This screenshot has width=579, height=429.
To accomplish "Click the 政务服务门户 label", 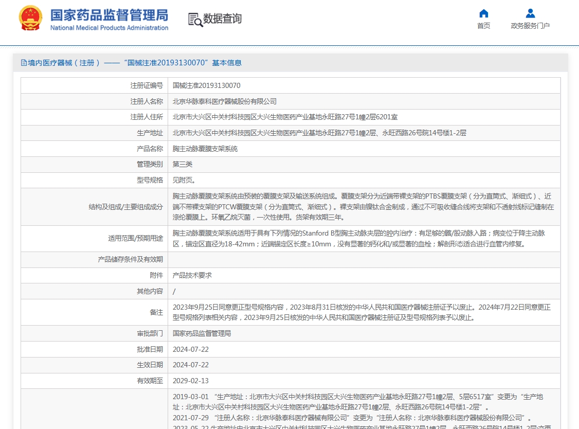I will pyautogui.click(x=530, y=26).
